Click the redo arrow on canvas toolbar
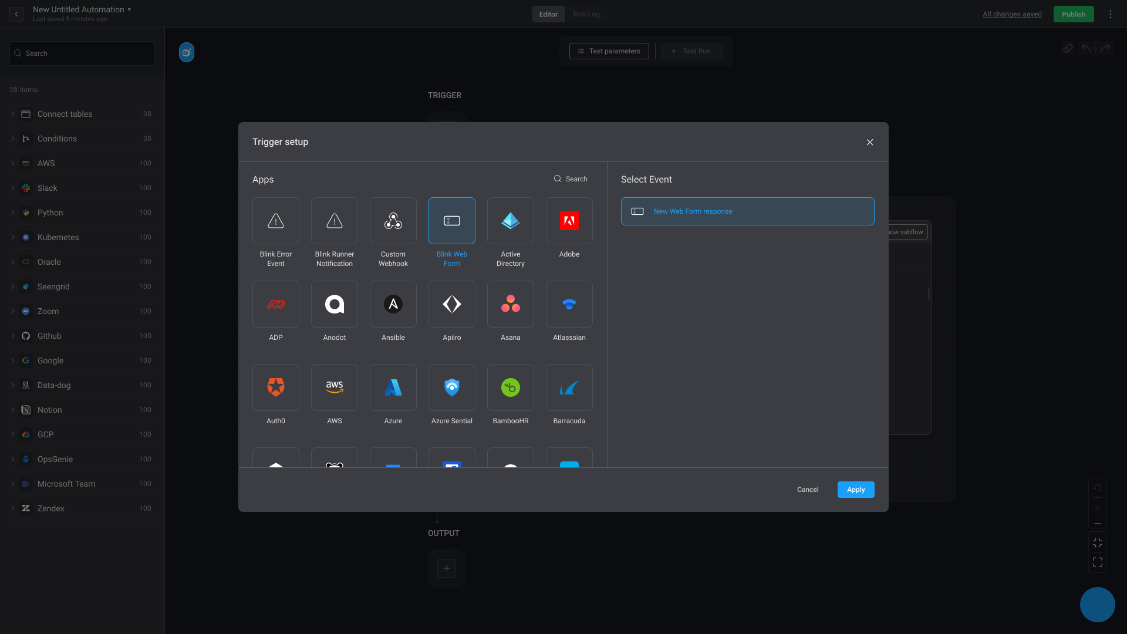Image resolution: width=1127 pixels, height=634 pixels. click(x=1105, y=48)
